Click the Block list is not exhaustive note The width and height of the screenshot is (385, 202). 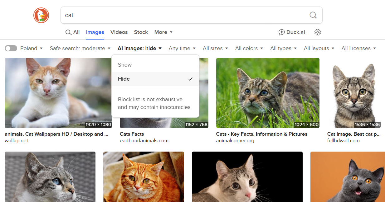tap(155, 103)
